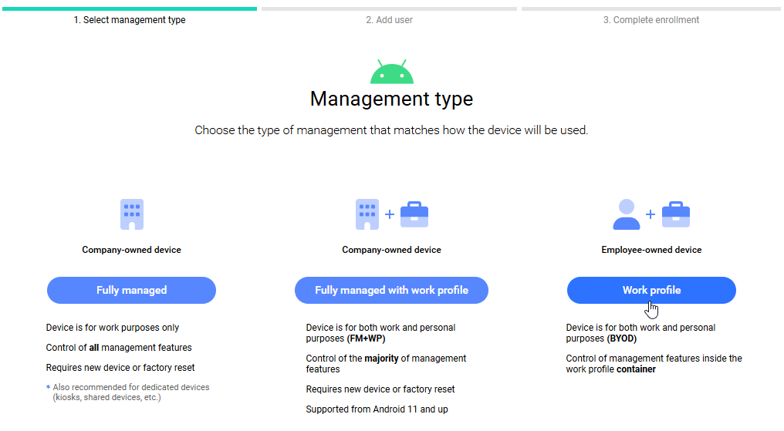Click the green progress bar for step 1

click(129, 8)
